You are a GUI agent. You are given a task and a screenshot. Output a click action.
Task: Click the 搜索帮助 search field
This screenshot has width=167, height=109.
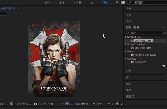tap(148, 3)
